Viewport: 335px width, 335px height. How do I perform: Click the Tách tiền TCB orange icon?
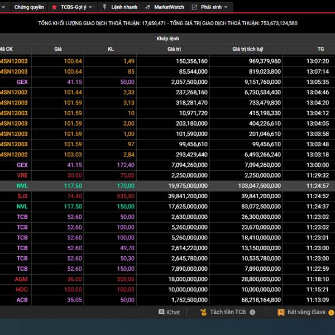click(204, 313)
